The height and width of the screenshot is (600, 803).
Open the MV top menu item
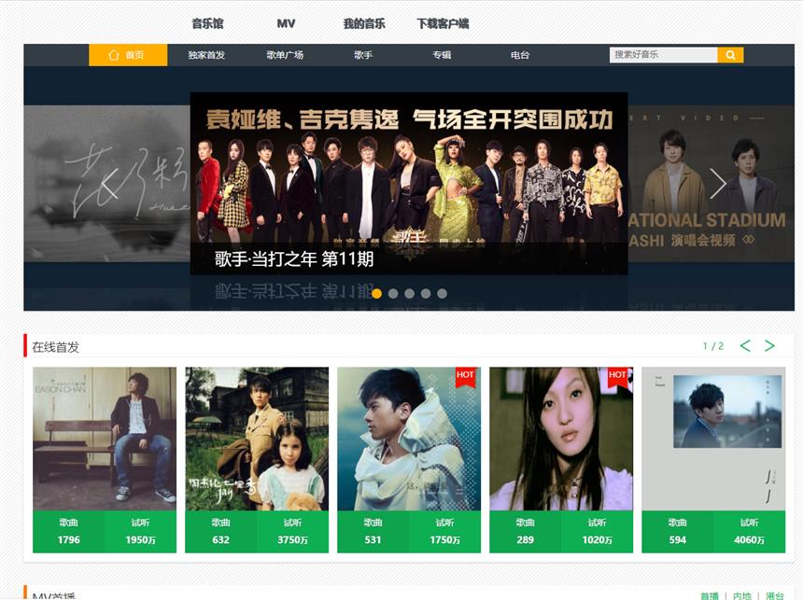286,23
